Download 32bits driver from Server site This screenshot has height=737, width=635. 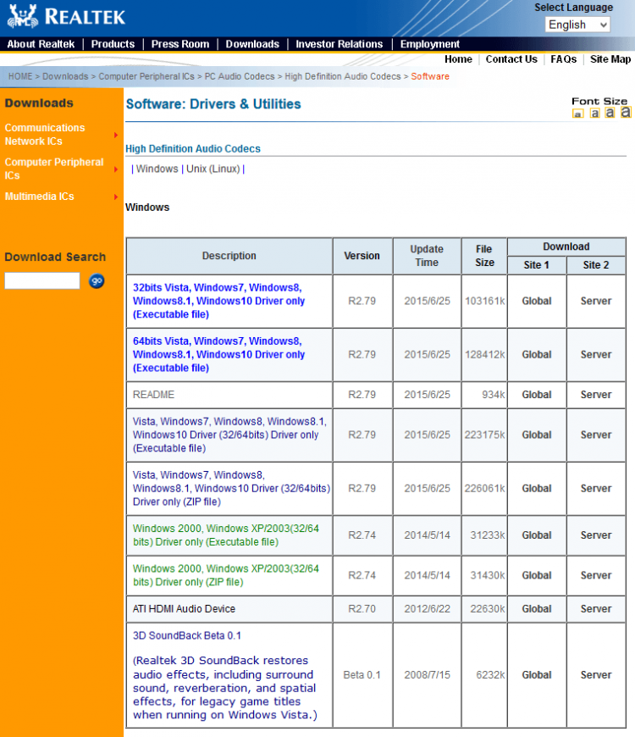click(x=595, y=301)
